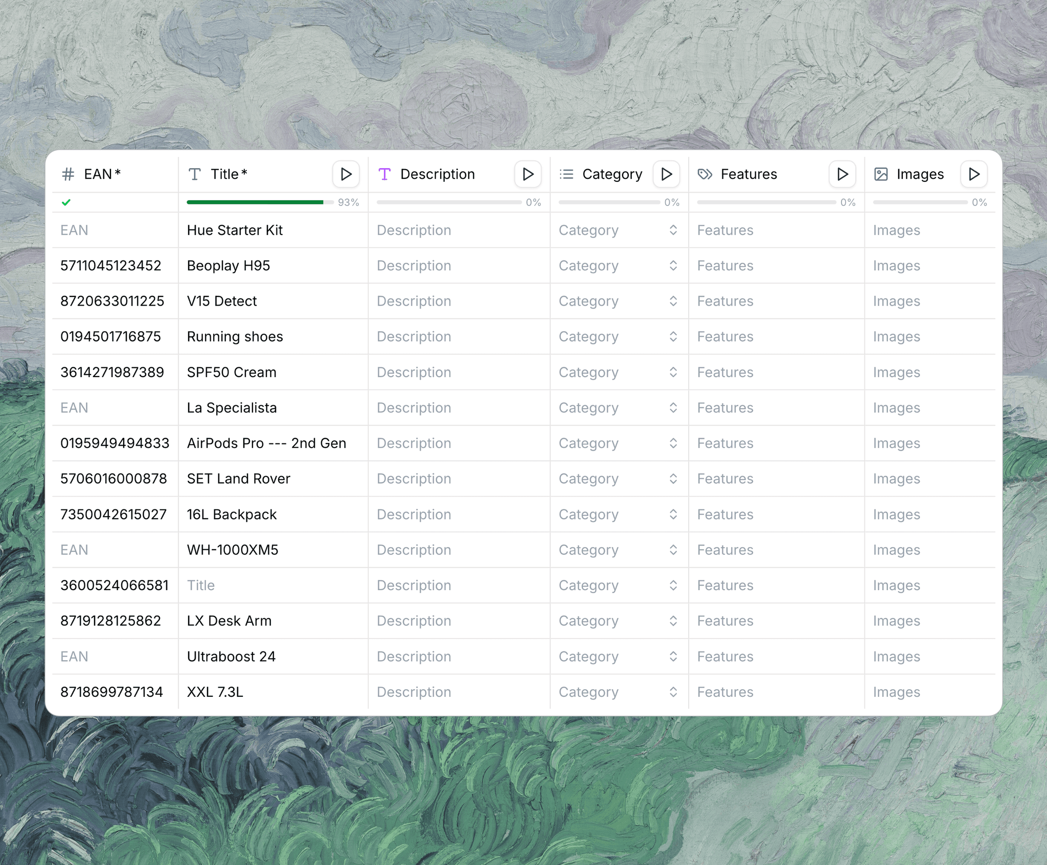
Task: Select the Title column header label
Action: coord(224,174)
